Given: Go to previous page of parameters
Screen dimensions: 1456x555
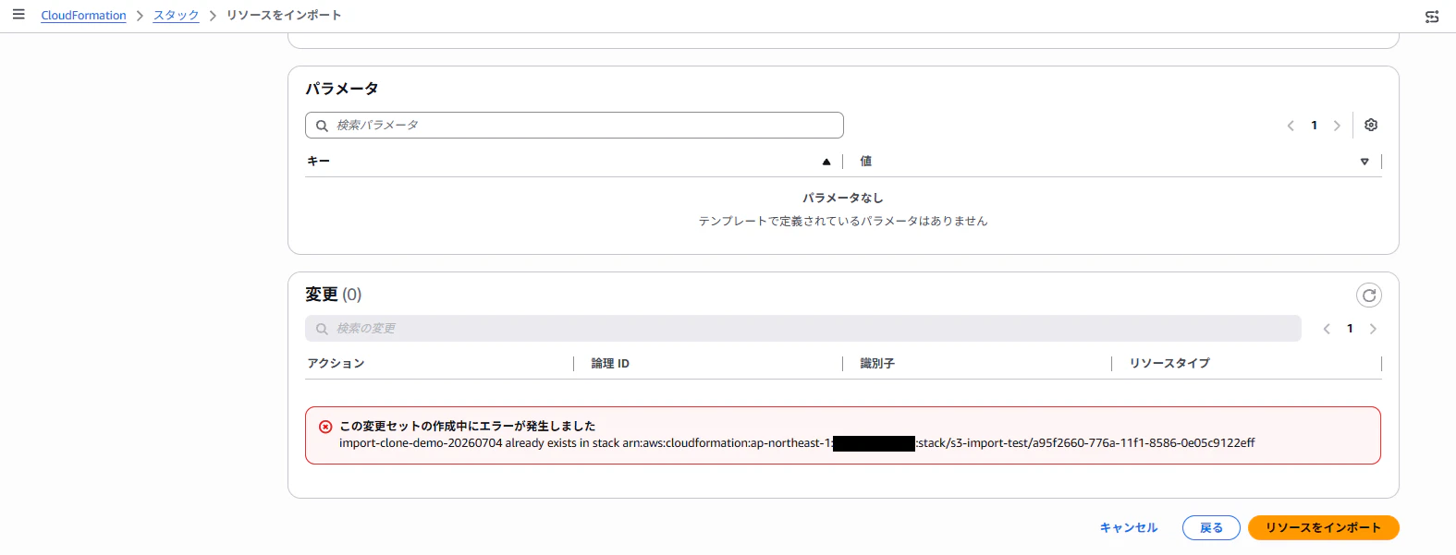Looking at the screenshot, I should click(1291, 126).
